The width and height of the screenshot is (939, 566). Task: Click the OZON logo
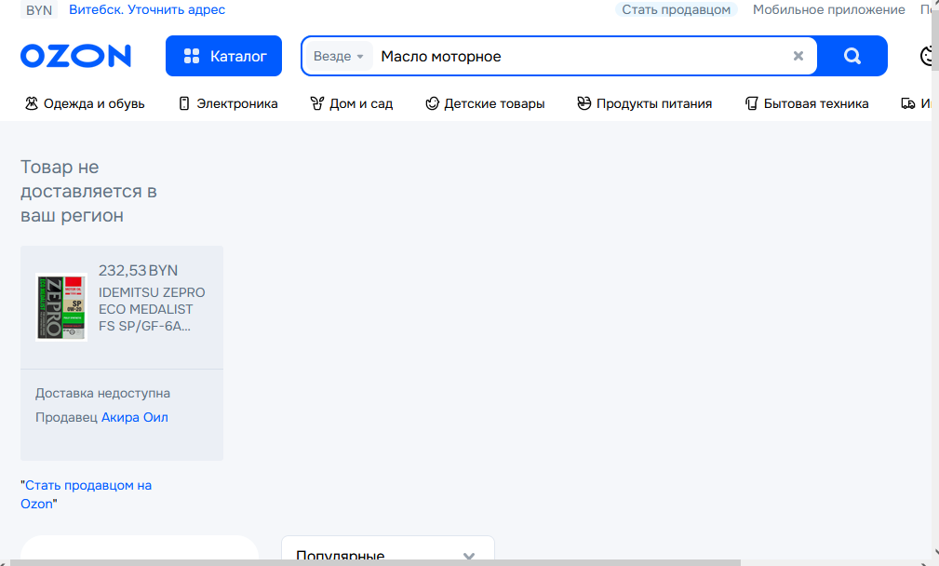coord(75,56)
